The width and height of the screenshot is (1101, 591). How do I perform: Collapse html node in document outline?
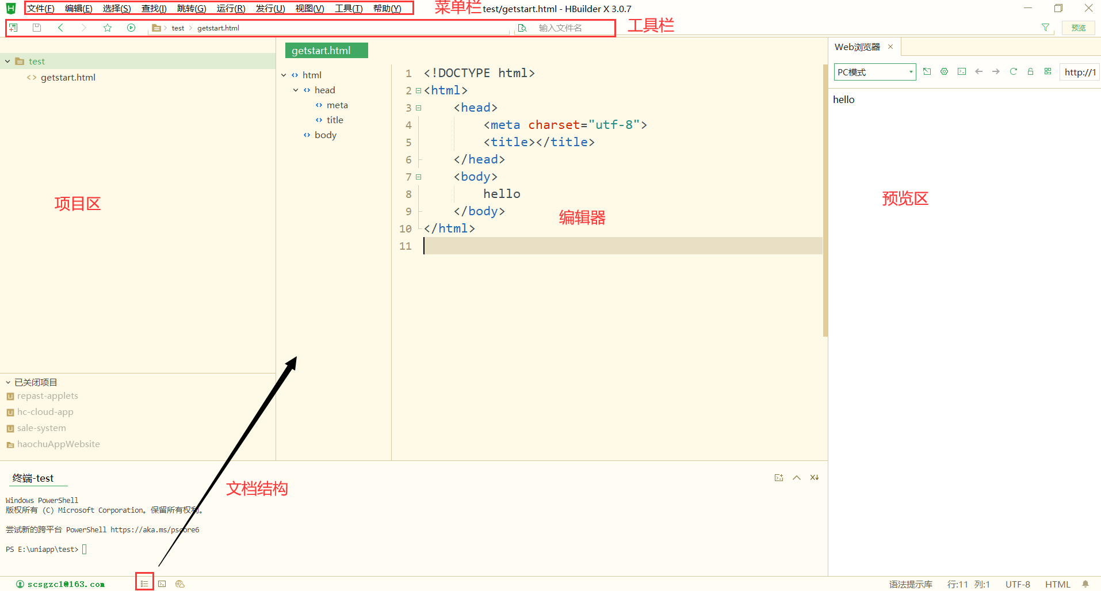(284, 75)
